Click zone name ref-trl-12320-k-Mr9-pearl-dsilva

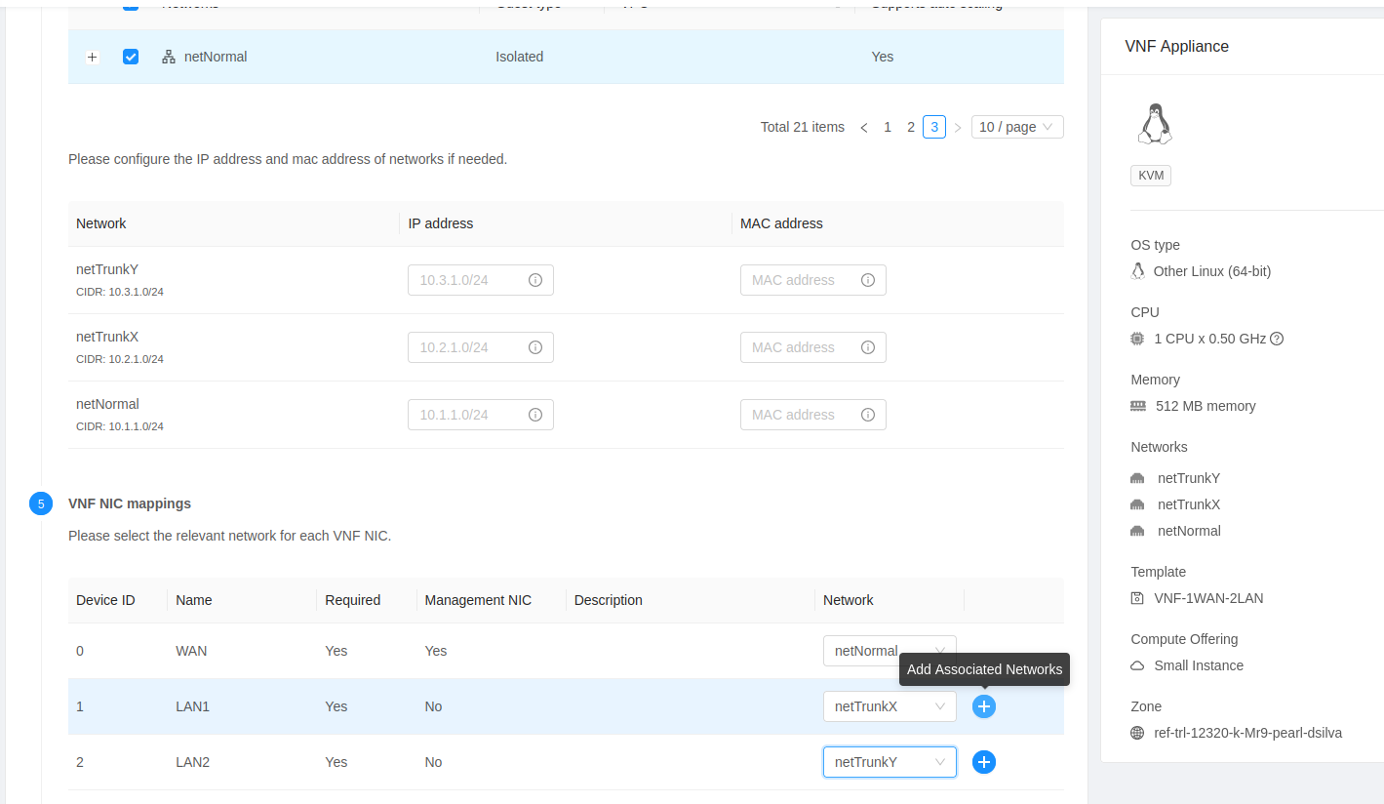tap(1247, 733)
